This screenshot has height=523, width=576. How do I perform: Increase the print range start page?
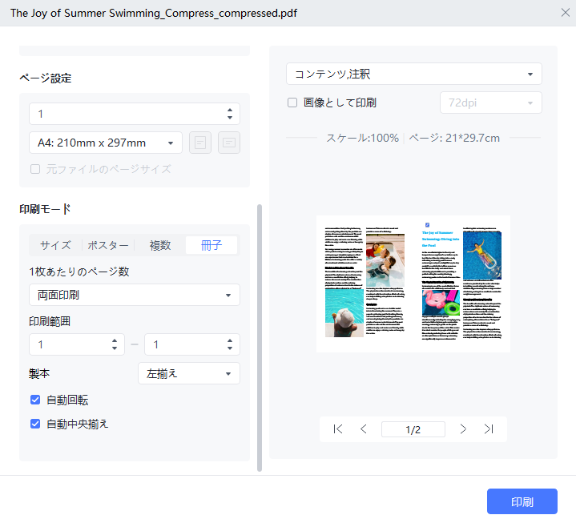(x=115, y=341)
